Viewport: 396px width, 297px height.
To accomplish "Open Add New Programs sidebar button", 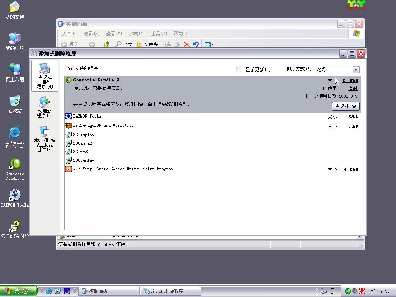I will click(x=45, y=108).
